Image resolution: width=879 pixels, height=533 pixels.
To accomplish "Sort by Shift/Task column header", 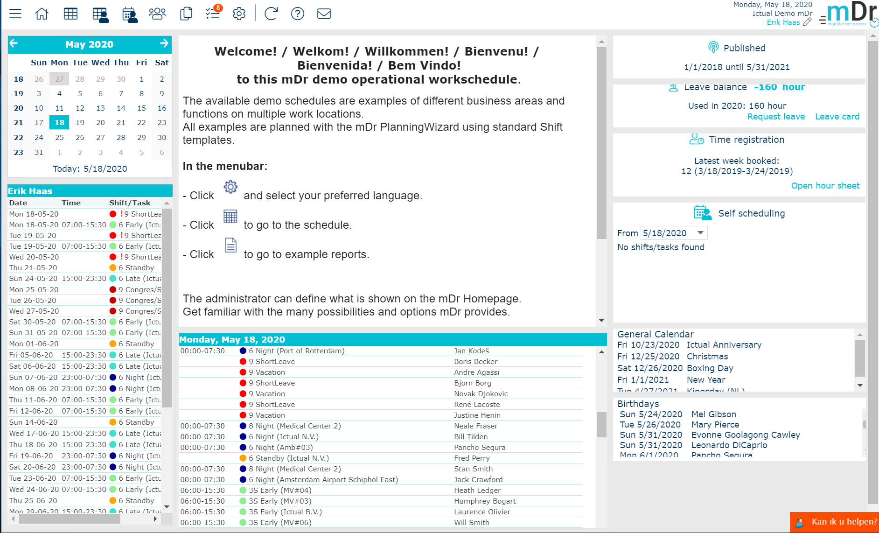I will (130, 203).
